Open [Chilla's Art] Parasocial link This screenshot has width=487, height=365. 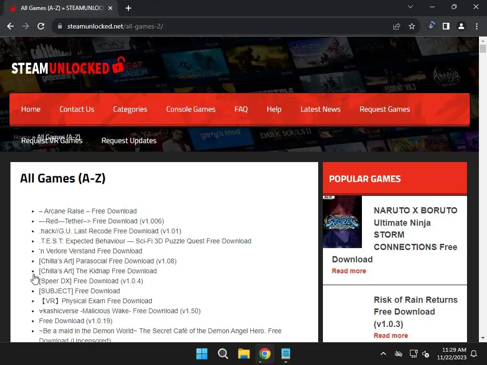point(108,261)
